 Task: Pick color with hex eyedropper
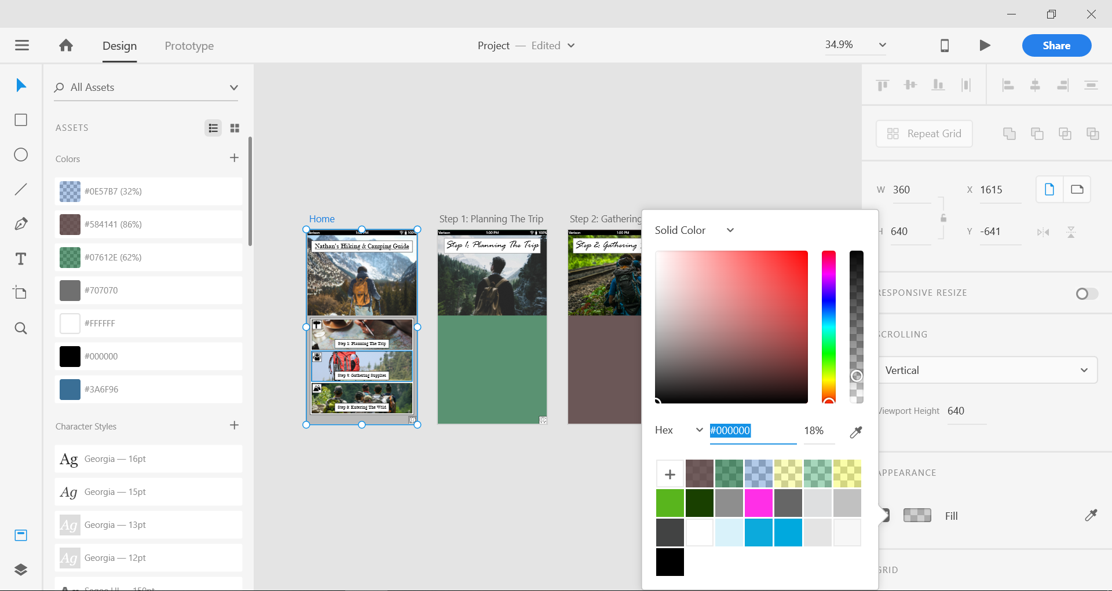(856, 432)
